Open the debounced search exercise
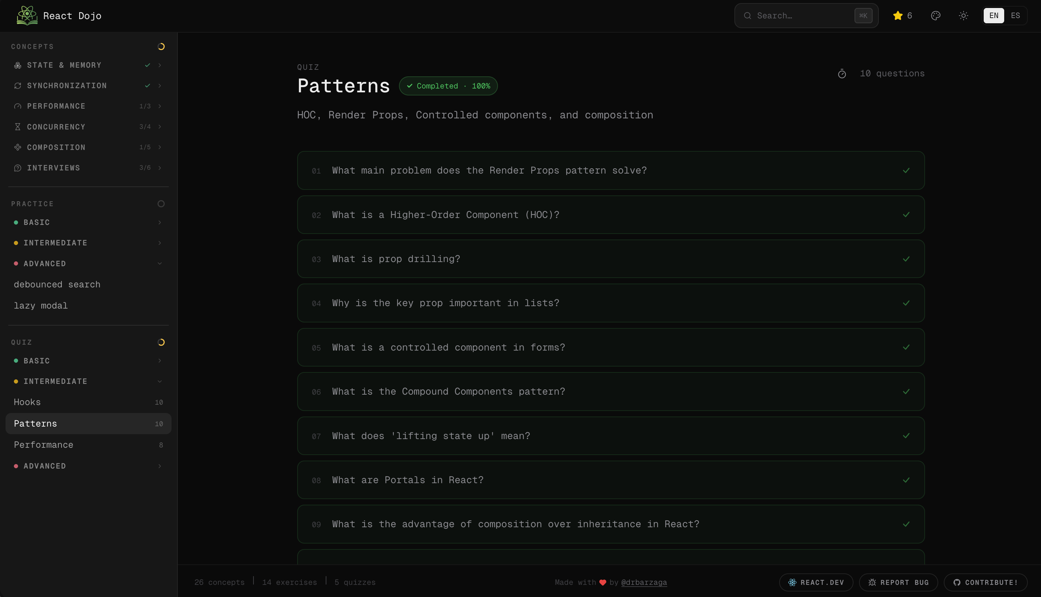Image resolution: width=1041 pixels, height=597 pixels. (x=88, y=285)
